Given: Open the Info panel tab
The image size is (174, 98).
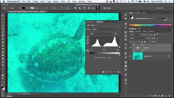Looking at the screenshot, I should (x=139, y=29).
